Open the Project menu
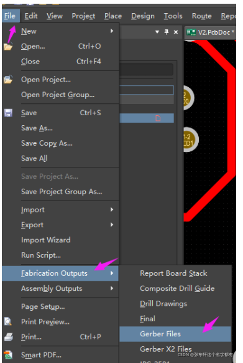 pos(83,16)
